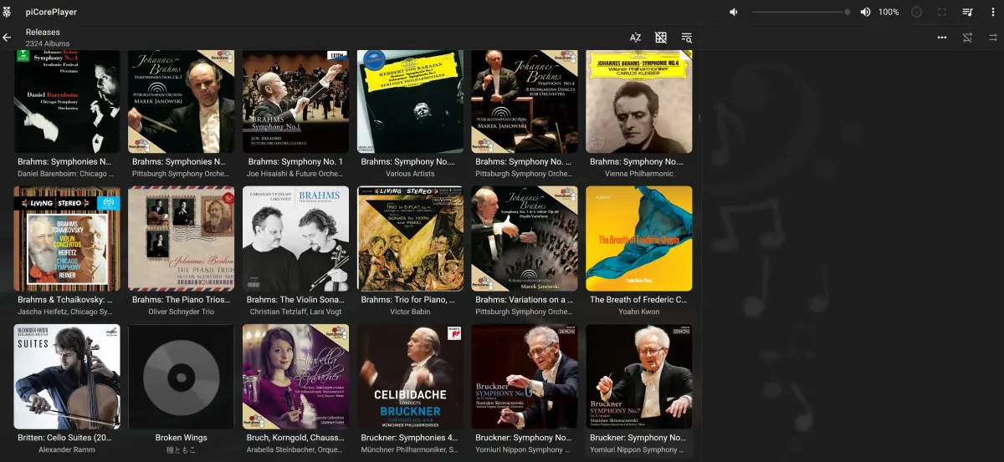Open Broken Wings placeholder disc cover
The height and width of the screenshot is (462, 1004).
(x=182, y=377)
